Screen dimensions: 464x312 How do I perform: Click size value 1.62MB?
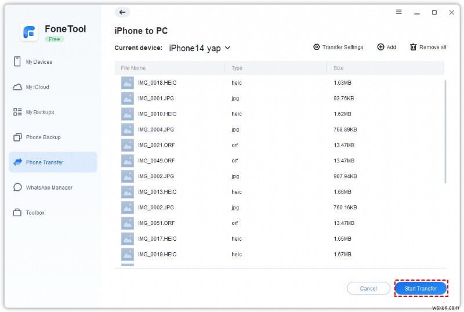pos(342,114)
